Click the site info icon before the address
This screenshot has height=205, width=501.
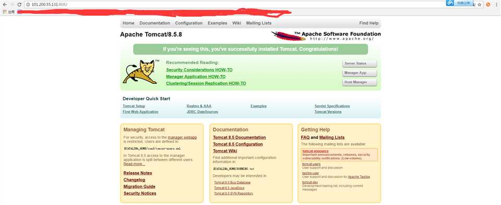coord(28,5)
